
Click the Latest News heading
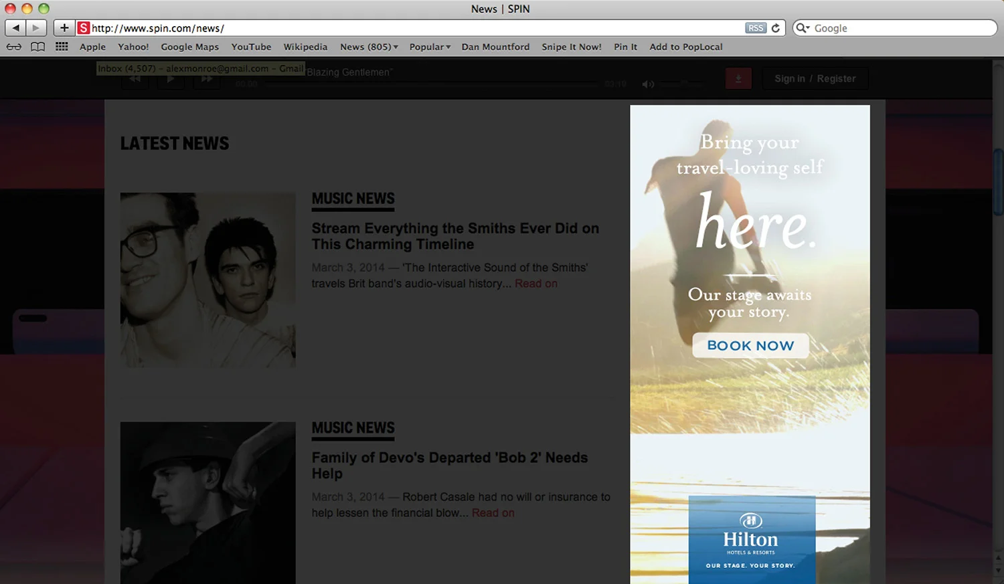pyautogui.click(x=175, y=144)
